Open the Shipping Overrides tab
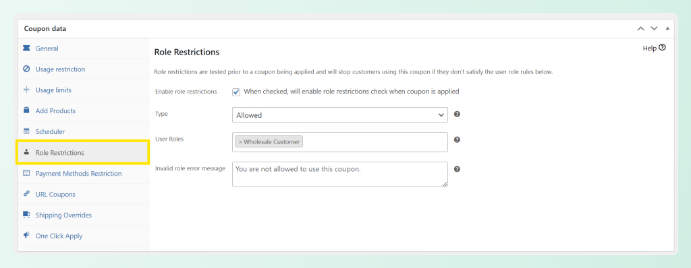 pos(83,215)
